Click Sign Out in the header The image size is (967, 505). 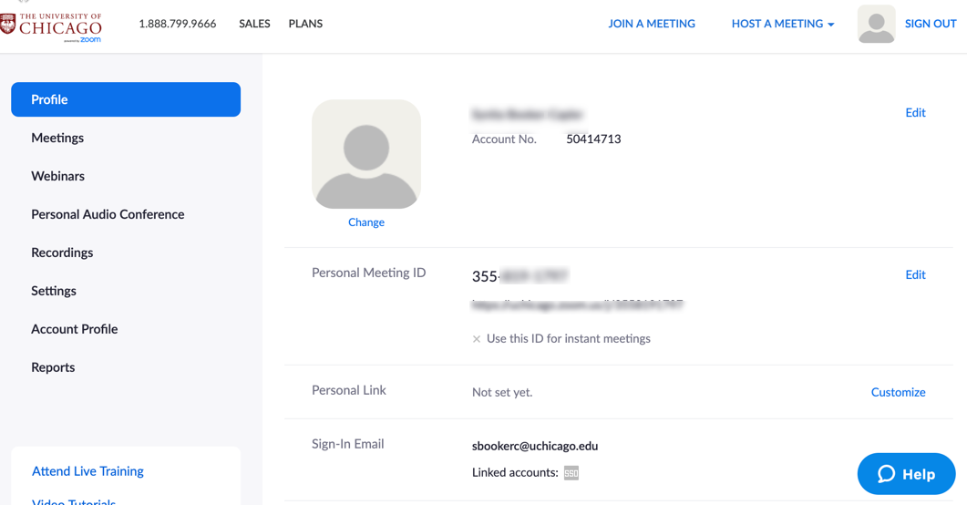click(x=930, y=24)
